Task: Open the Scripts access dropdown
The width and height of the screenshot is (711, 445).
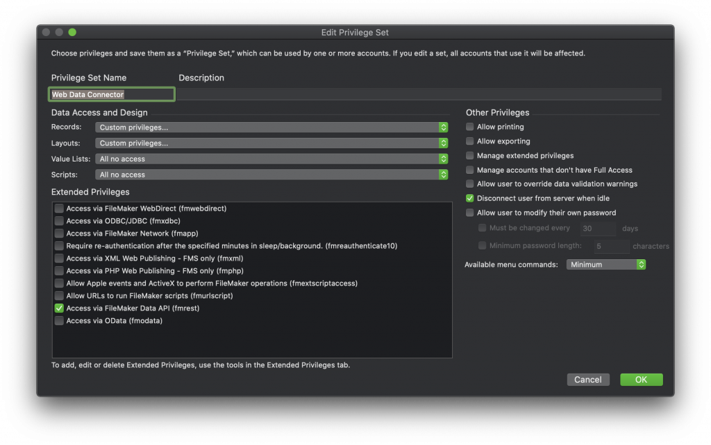Action: pos(442,174)
